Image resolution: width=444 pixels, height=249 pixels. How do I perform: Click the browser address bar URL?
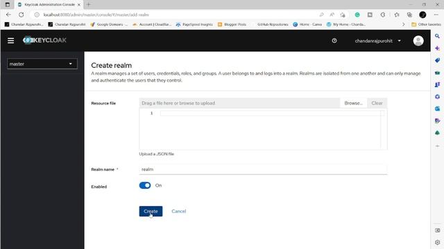[x=96, y=15]
